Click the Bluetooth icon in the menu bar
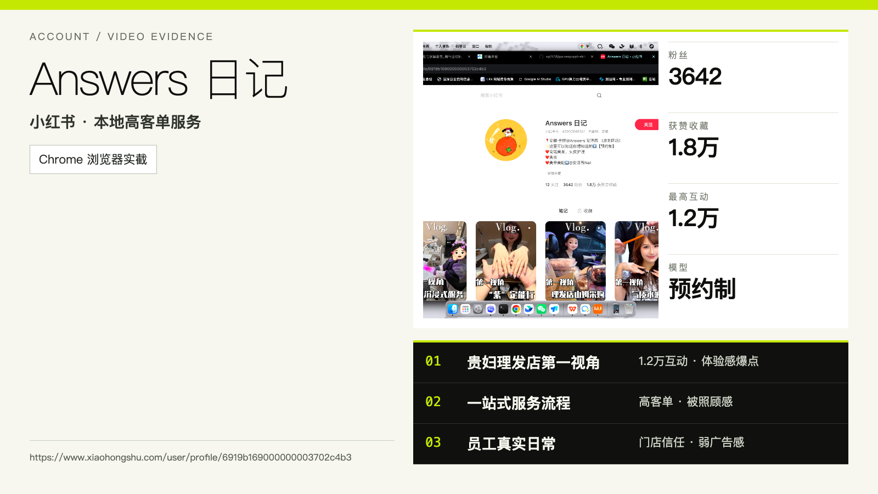Image resolution: width=878 pixels, height=494 pixels. [641, 46]
